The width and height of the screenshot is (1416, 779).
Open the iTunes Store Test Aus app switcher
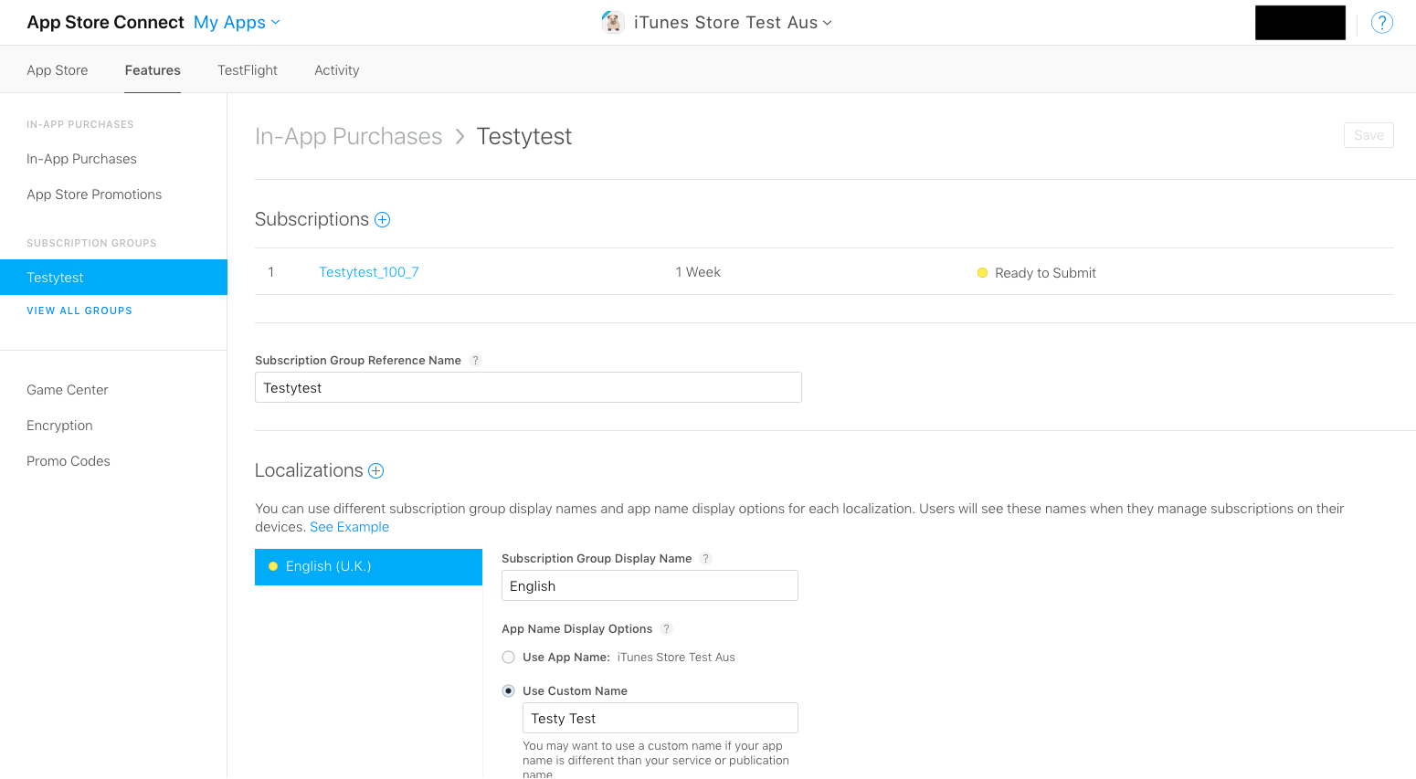pyautogui.click(x=733, y=23)
